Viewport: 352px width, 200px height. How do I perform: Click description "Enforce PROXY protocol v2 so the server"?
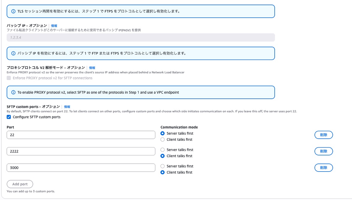[96, 72]
